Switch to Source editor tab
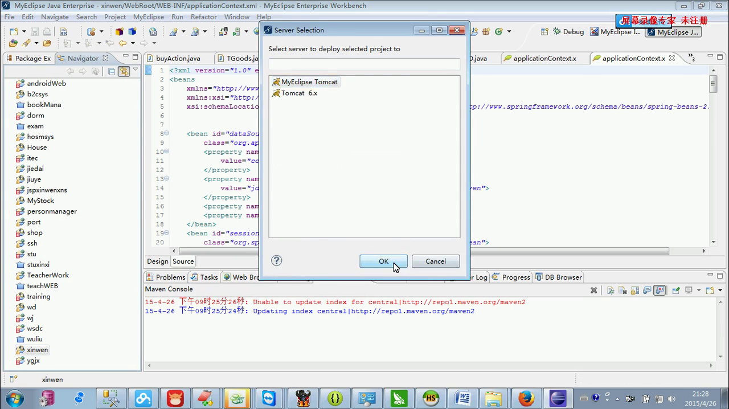The width and height of the screenshot is (729, 409). pos(183,261)
